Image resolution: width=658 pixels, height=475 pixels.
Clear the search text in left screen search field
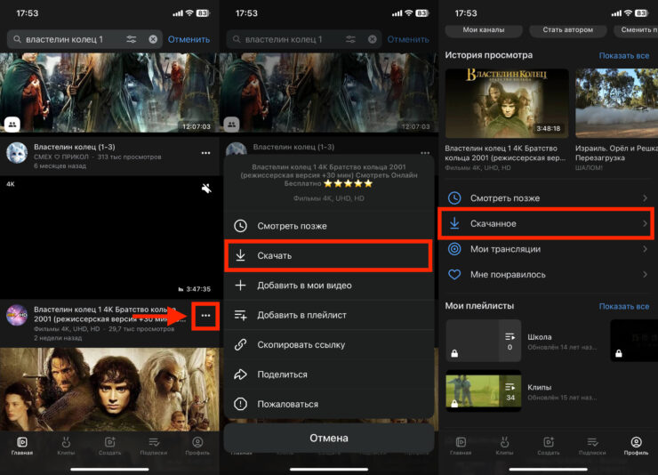pyautogui.click(x=153, y=39)
